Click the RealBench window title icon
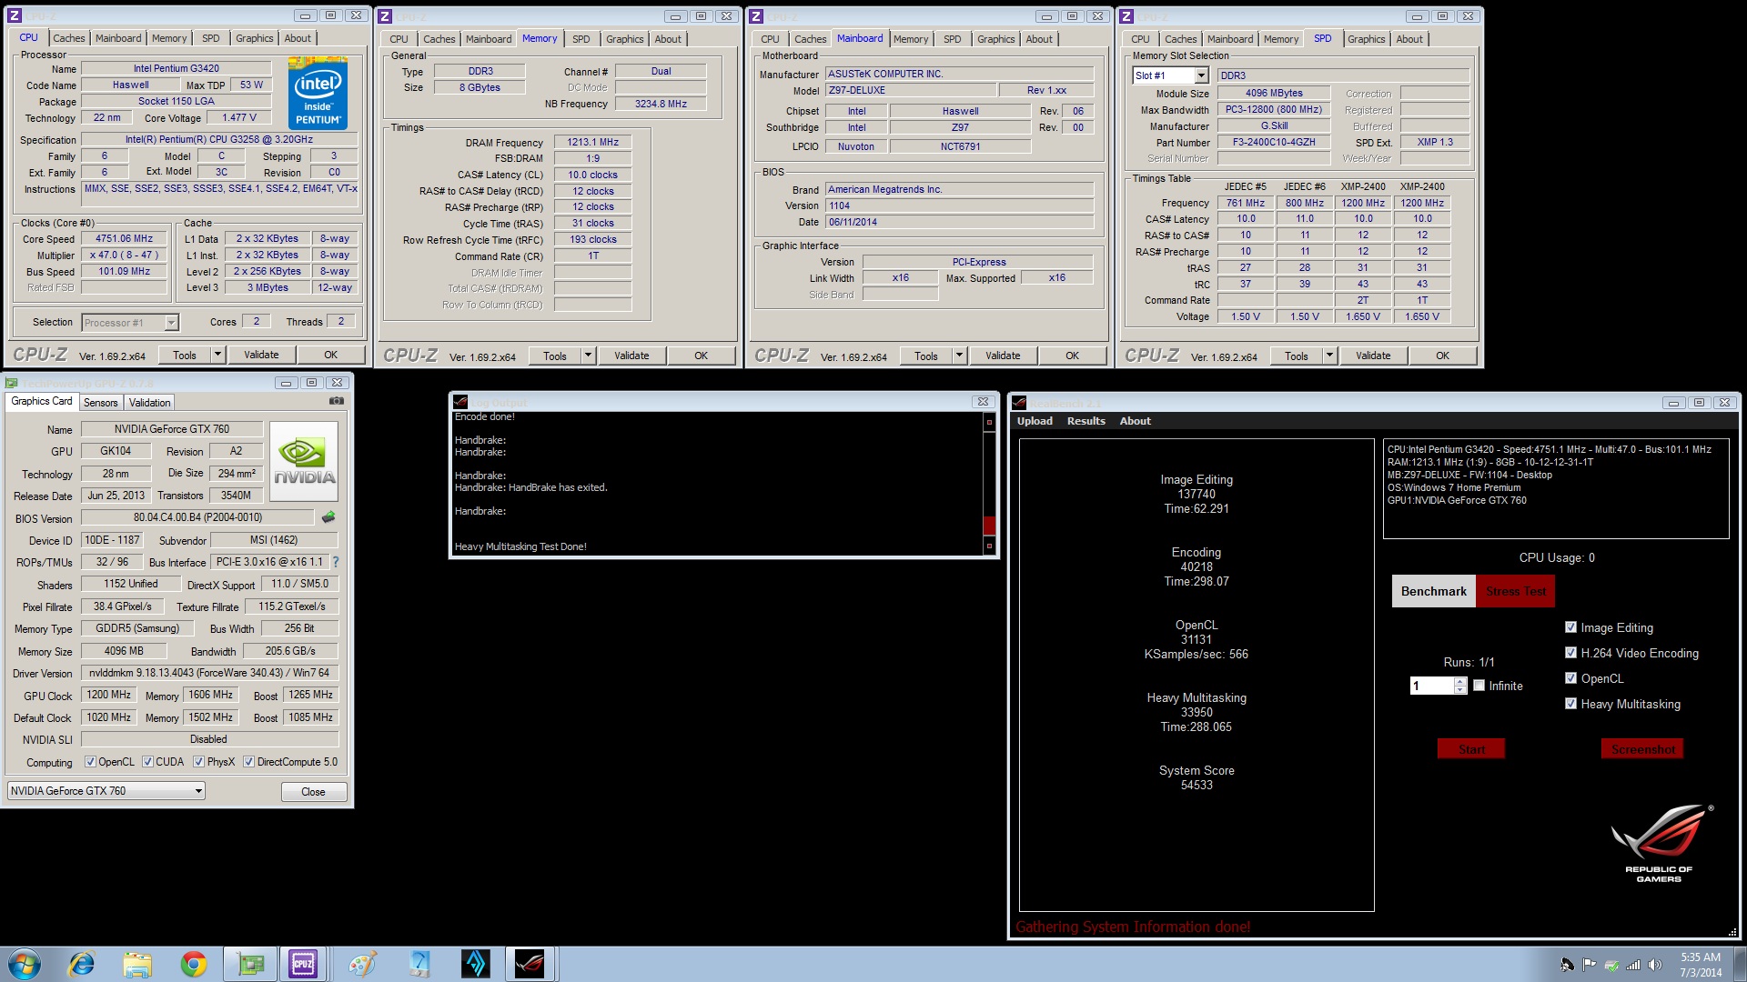1747x982 pixels. point(1019,402)
